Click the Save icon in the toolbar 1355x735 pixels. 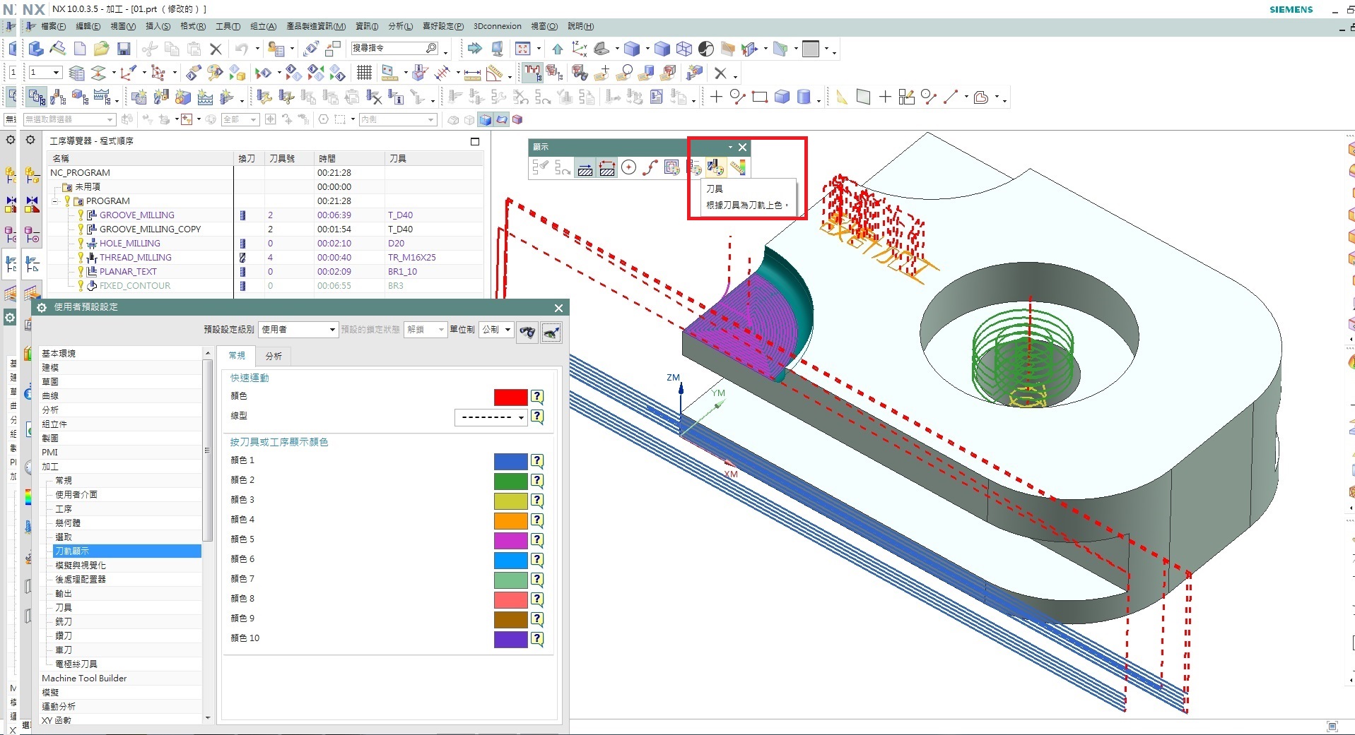(x=124, y=49)
